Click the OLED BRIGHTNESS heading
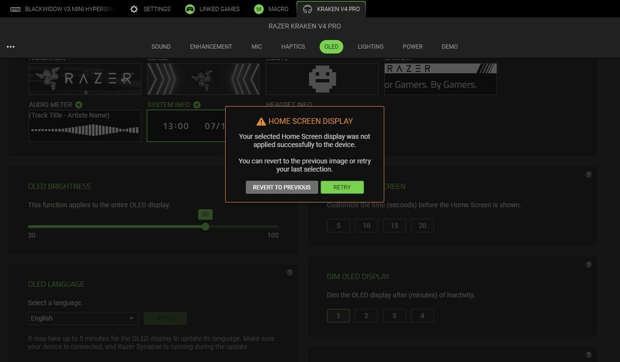Screen dimensions: 620x362 coord(59,187)
